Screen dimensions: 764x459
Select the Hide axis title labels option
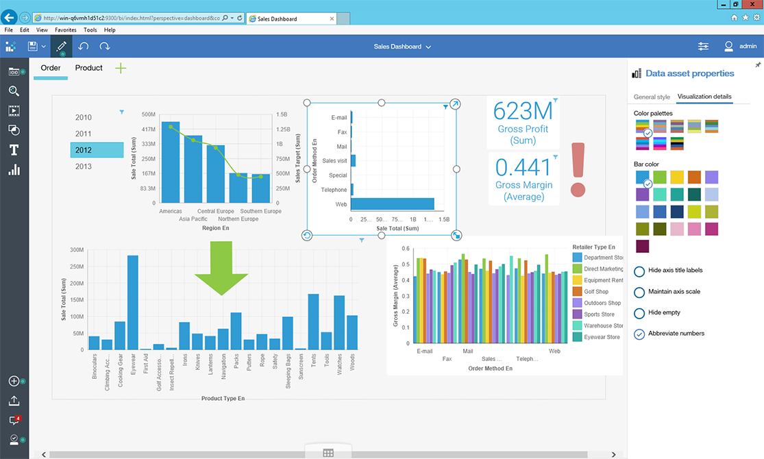[638, 271]
